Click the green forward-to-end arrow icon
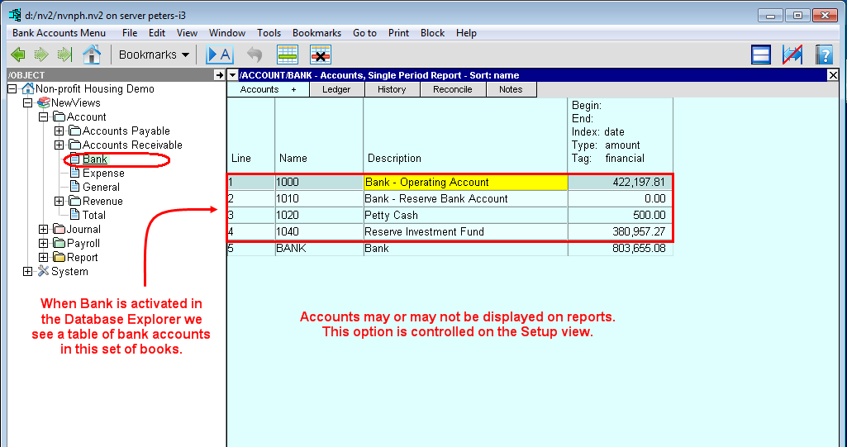847x447 pixels. click(64, 55)
